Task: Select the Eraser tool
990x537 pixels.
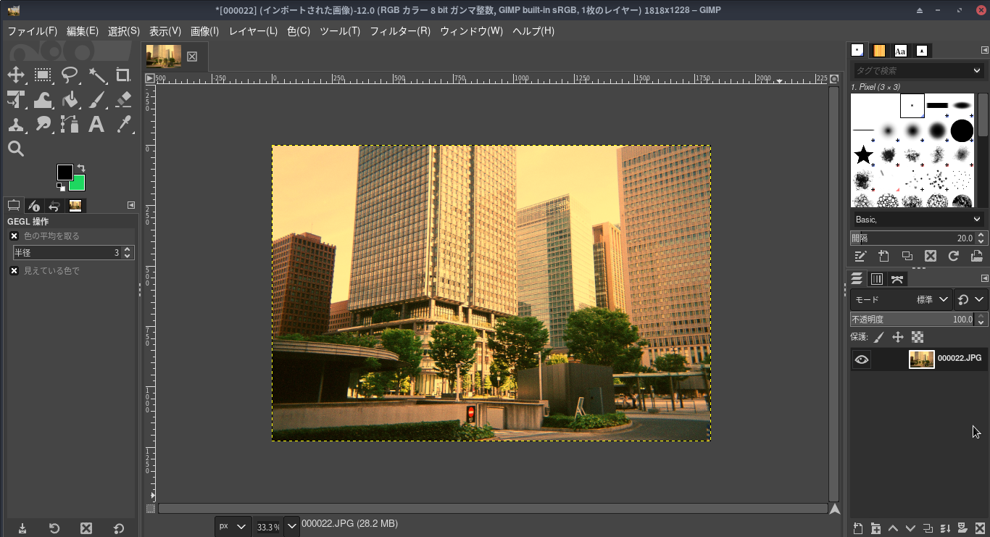Action: tap(123, 99)
